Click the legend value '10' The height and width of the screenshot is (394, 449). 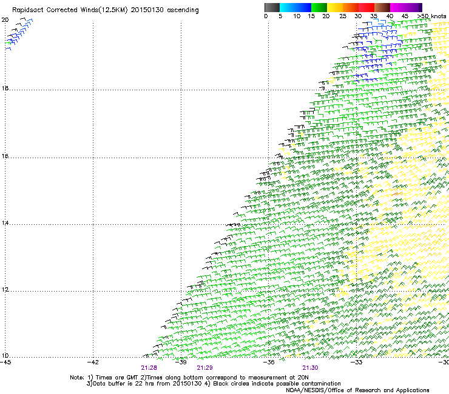click(x=297, y=16)
